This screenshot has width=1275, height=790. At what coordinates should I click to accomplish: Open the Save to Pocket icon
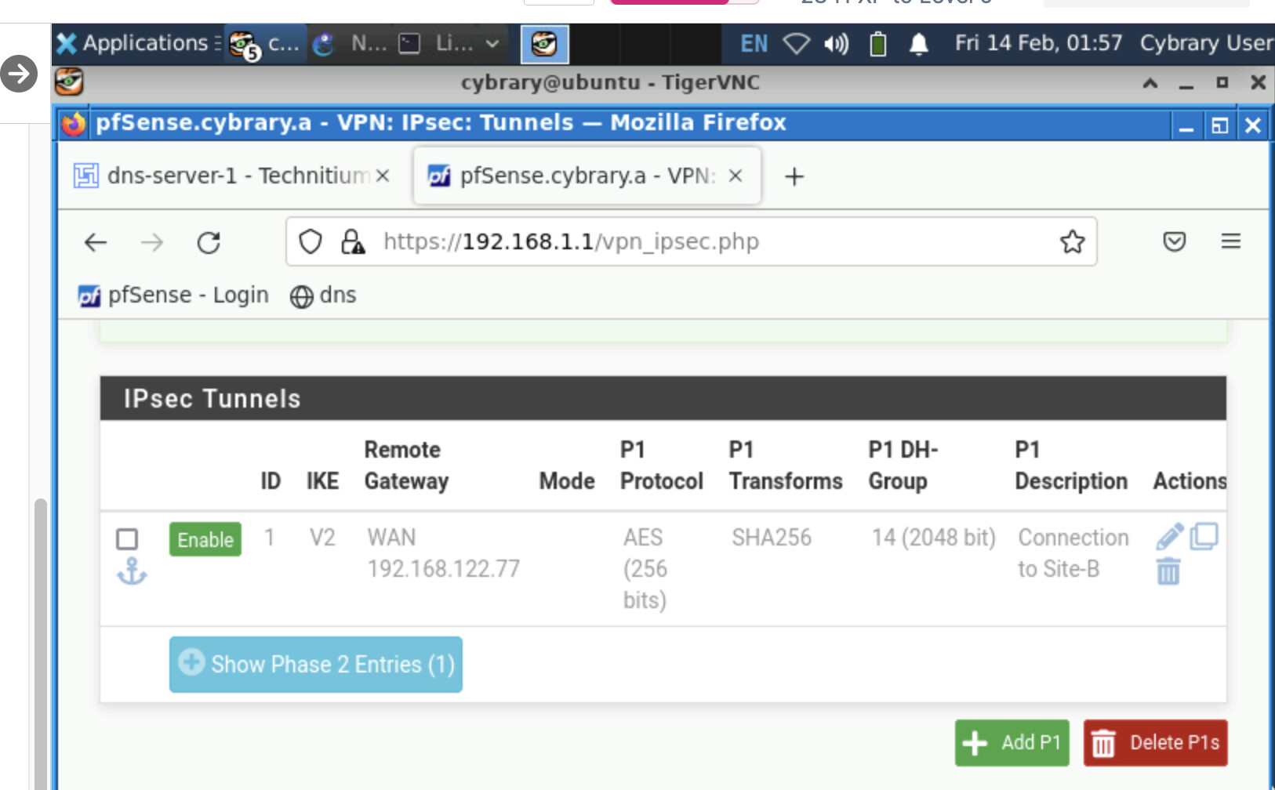pyautogui.click(x=1174, y=242)
